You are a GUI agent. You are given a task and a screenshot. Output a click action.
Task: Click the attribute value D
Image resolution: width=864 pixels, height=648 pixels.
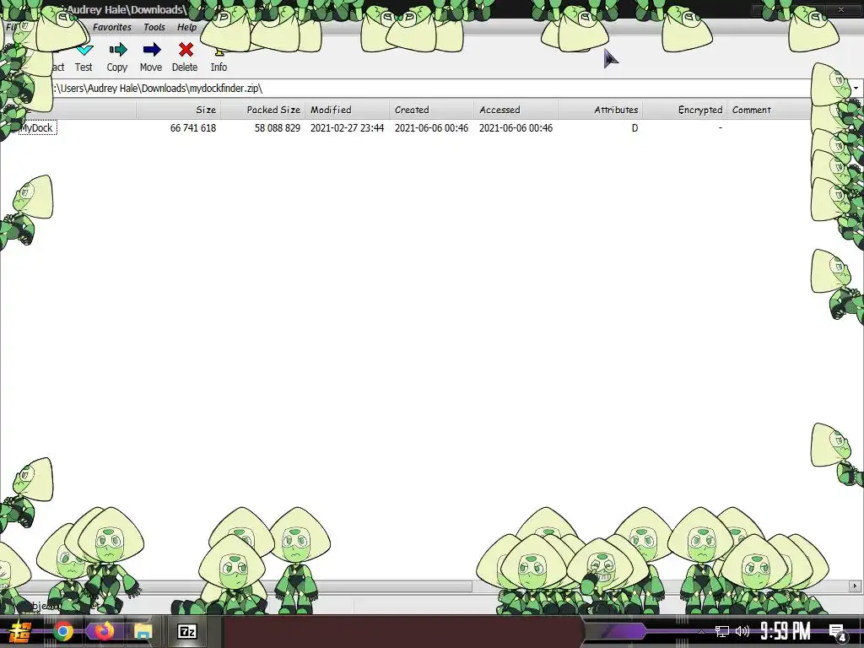(x=634, y=128)
